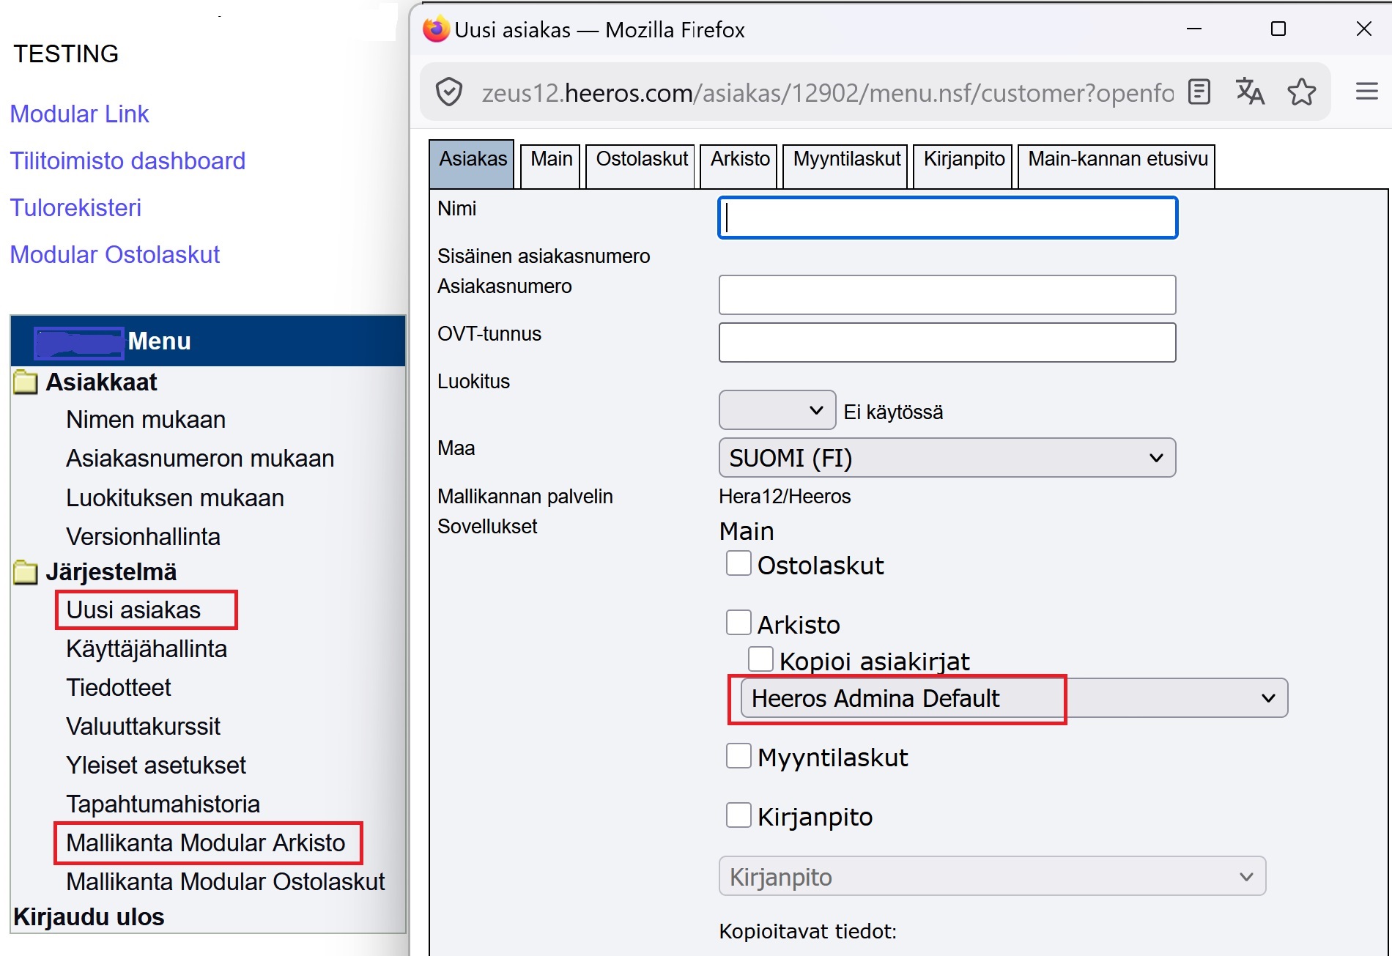
Task: Open Modular Ostolaskut link
Action: click(115, 255)
